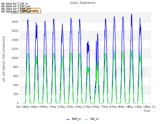Click the 'May 4' x-axis tick label
The height and width of the screenshot is (124, 166).
tap(72, 107)
